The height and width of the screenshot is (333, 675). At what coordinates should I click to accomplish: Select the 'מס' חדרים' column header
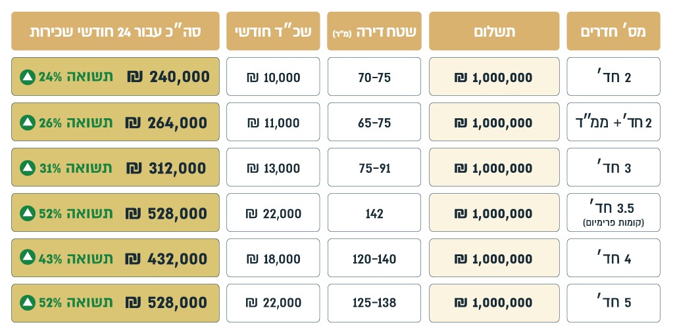click(613, 31)
